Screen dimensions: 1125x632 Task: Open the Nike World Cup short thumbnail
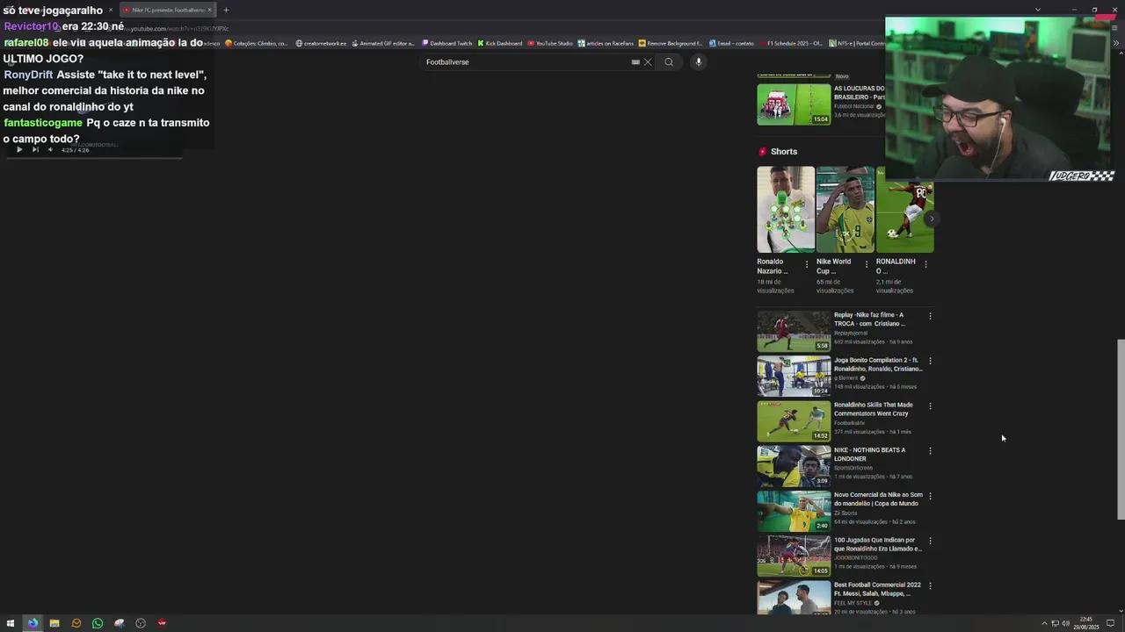[845, 209]
